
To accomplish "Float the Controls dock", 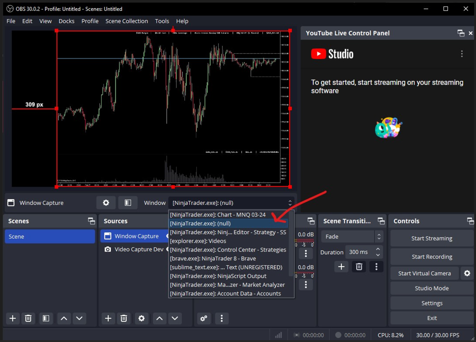I will [x=470, y=221].
